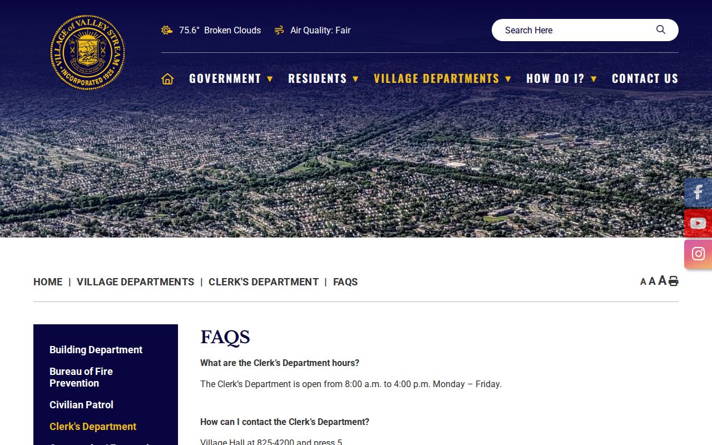Click the air quality wind icon
This screenshot has width=712, height=445.
point(279,30)
